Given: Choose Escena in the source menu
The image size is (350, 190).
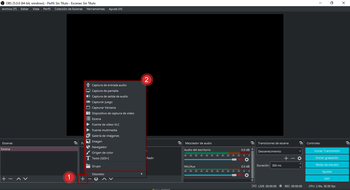Looking at the screenshot, I should 115,119.
